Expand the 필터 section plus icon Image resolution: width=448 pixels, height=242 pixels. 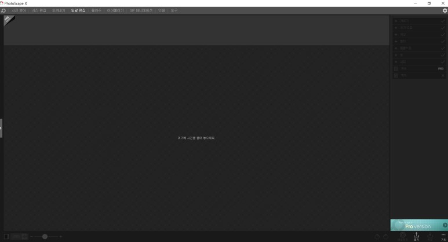[x=396, y=41]
